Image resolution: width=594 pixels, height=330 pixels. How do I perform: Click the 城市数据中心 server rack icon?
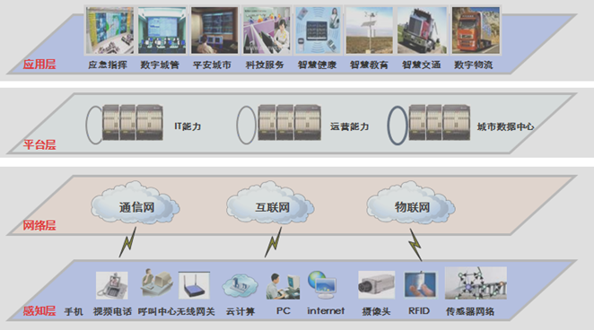(440, 123)
